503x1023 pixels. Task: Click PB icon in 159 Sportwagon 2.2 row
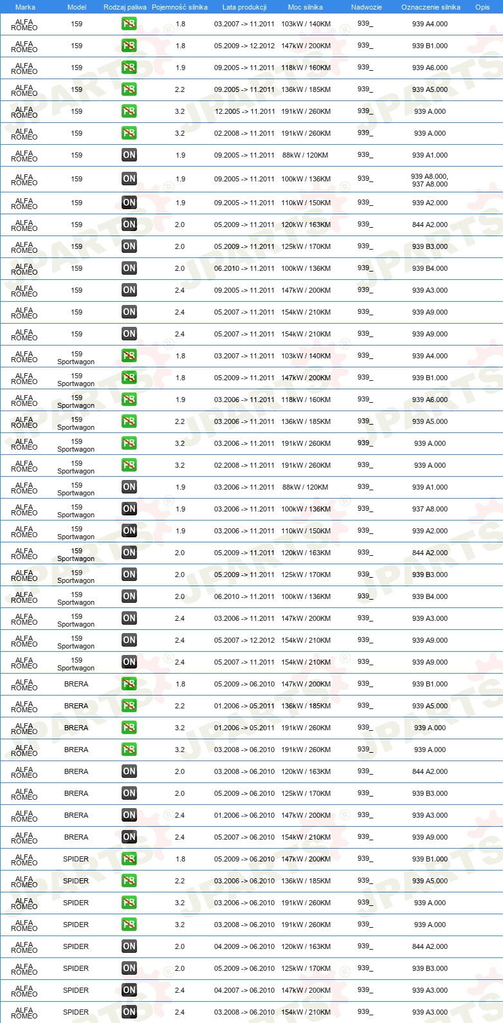pyautogui.click(x=129, y=421)
